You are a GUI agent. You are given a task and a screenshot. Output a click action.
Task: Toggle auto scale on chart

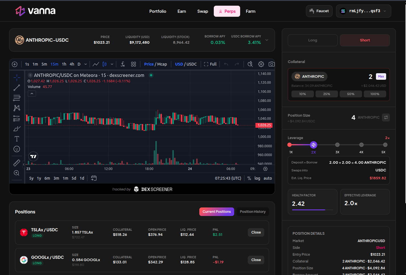click(x=268, y=178)
